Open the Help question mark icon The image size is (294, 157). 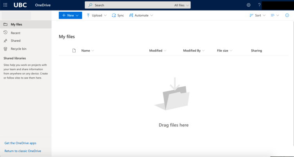tap(259, 5)
